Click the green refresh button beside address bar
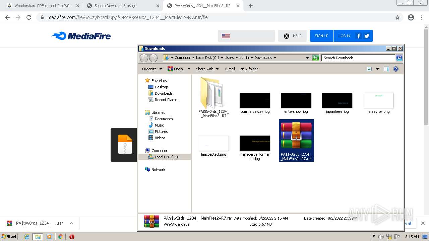Viewport: 429px width, 241px height. 316,58
